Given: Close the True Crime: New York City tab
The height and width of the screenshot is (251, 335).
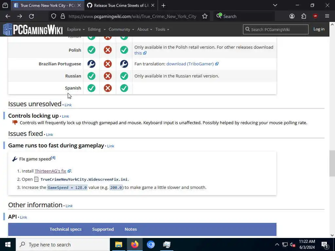Looking at the screenshot, I should point(79,5).
